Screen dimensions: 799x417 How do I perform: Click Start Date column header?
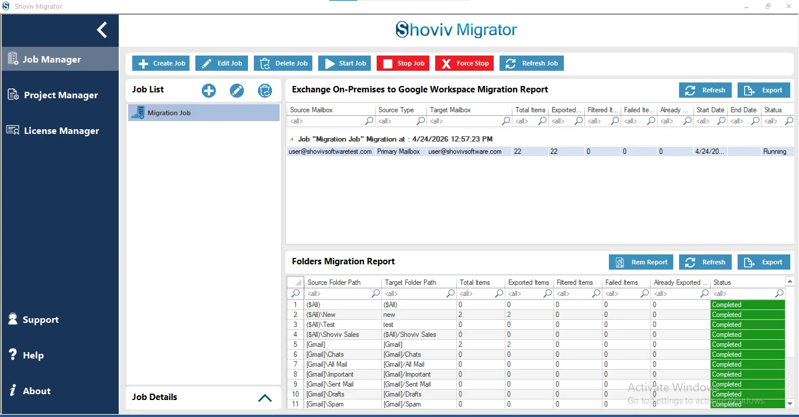click(710, 110)
